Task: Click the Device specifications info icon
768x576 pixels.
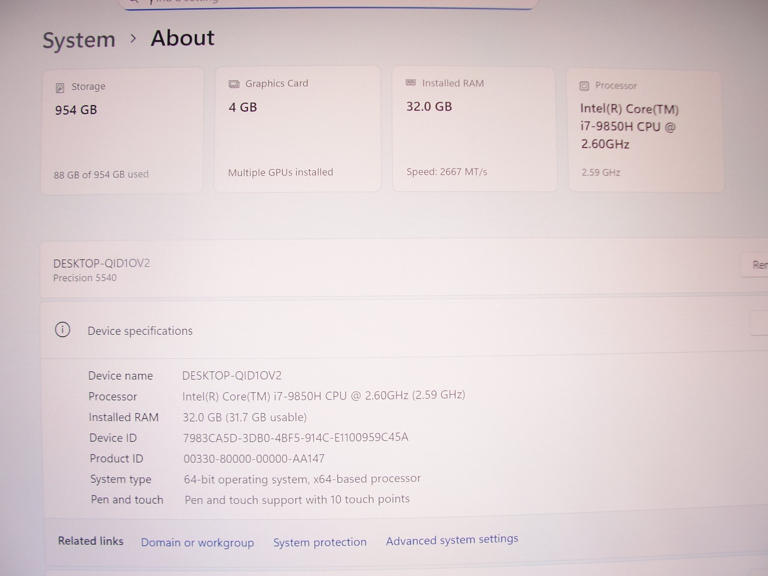Action: pyautogui.click(x=62, y=330)
